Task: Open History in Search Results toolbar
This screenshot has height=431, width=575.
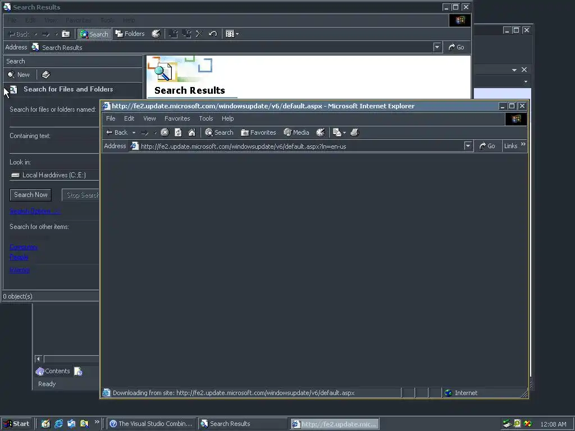Action: pyautogui.click(x=156, y=34)
